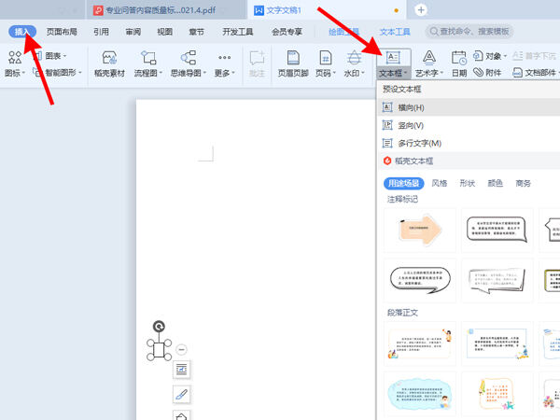Choose 多行文字(M) multi-line text option

click(419, 143)
